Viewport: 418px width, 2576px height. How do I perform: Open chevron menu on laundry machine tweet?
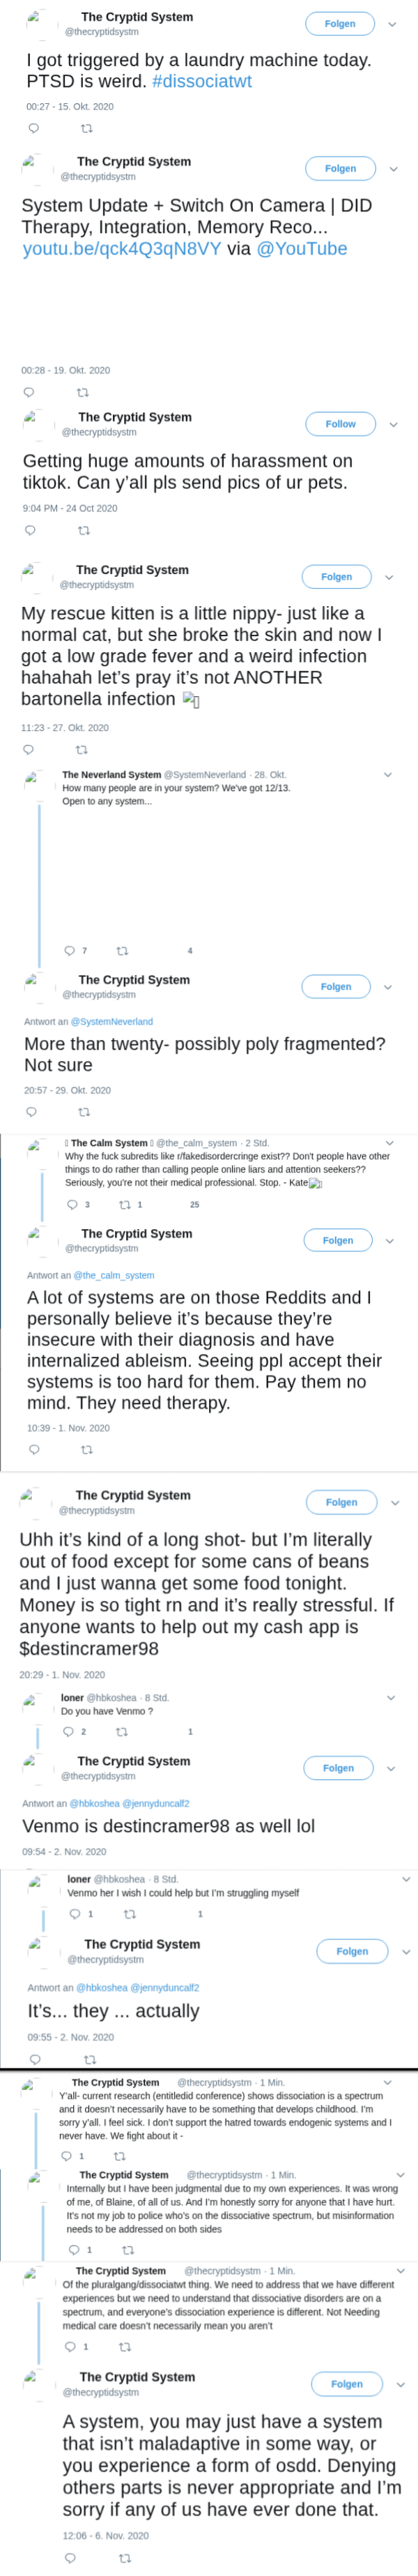[x=392, y=24]
